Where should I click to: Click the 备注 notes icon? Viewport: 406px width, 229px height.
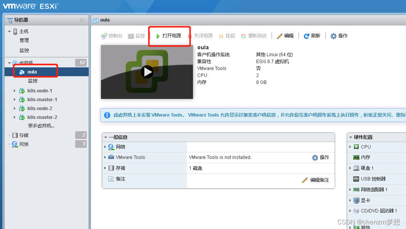pyautogui.click(x=111, y=179)
